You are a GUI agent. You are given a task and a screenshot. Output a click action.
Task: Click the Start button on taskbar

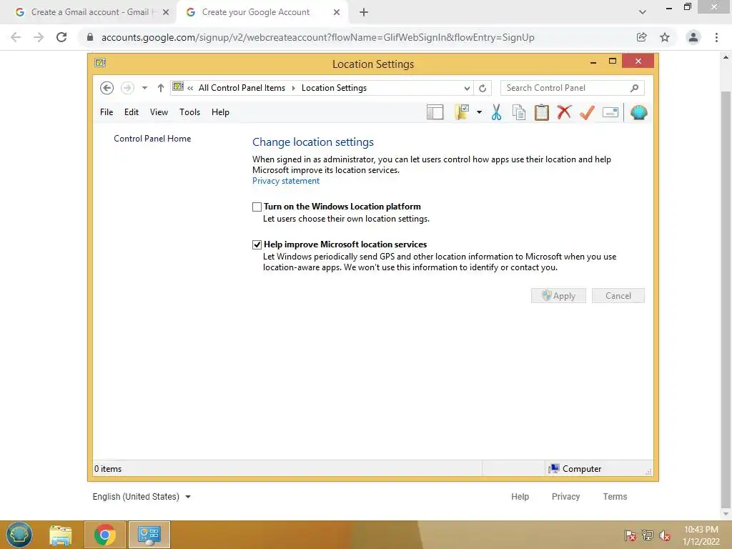click(19, 535)
